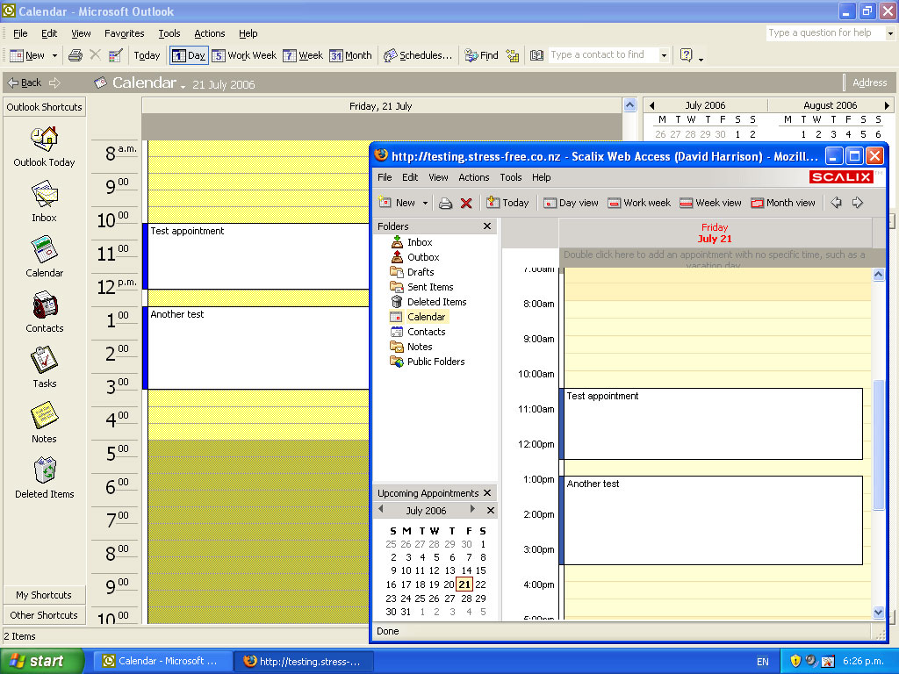Open the Tasks shortcut in Outlook bar

(44, 368)
